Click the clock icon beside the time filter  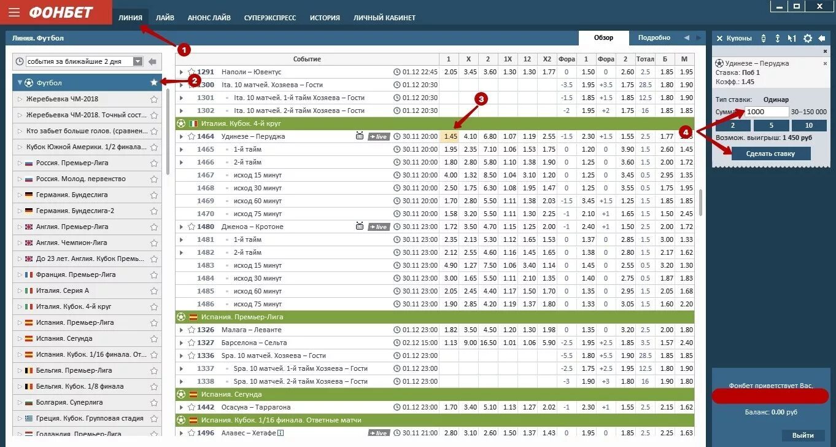(x=20, y=61)
